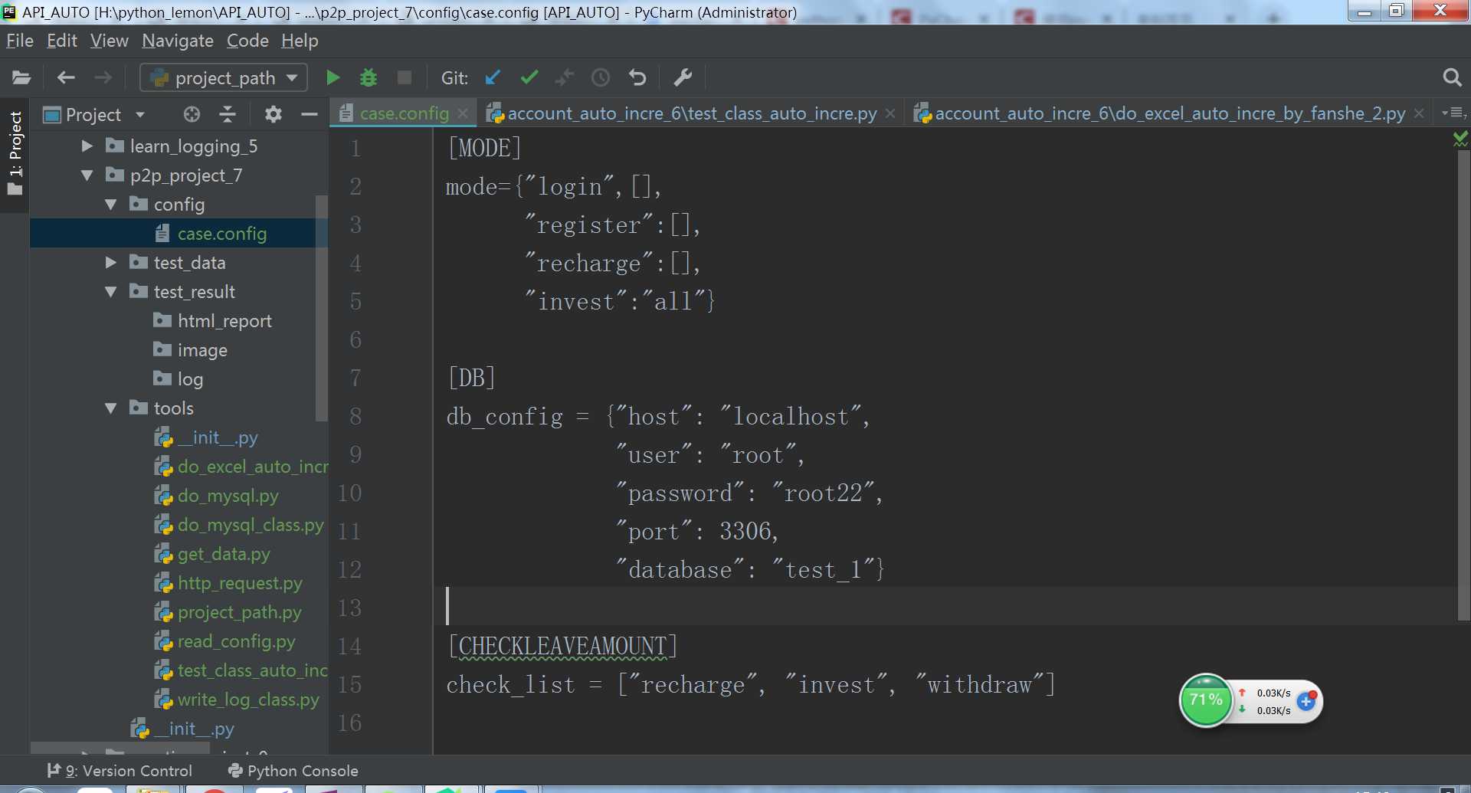Click the Project tree vertical scrollbar
1471x793 pixels.
pyautogui.click(x=322, y=308)
